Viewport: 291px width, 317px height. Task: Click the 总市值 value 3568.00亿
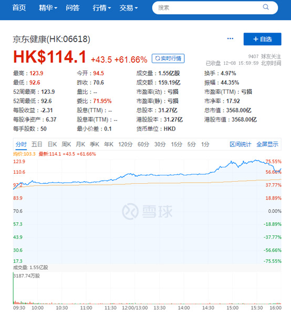(238, 110)
